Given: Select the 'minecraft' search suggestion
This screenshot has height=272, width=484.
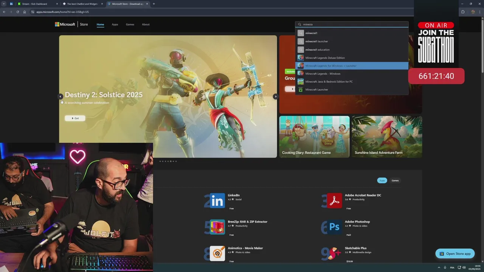Looking at the screenshot, I should 352,33.
